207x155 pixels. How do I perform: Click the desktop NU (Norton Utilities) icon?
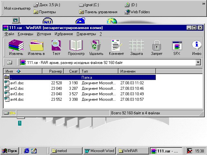tap(48, 21)
